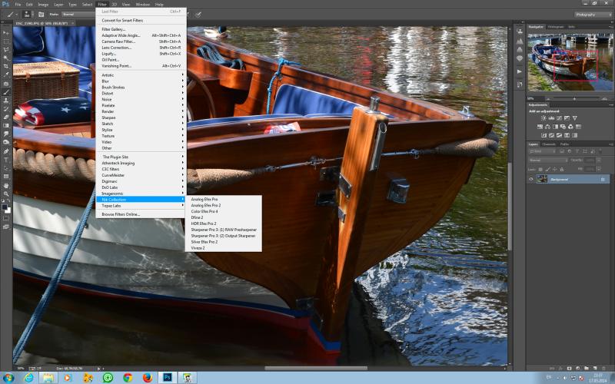Open Photoshop from the Windows taskbar
The image size is (615, 384).
coord(168,377)
